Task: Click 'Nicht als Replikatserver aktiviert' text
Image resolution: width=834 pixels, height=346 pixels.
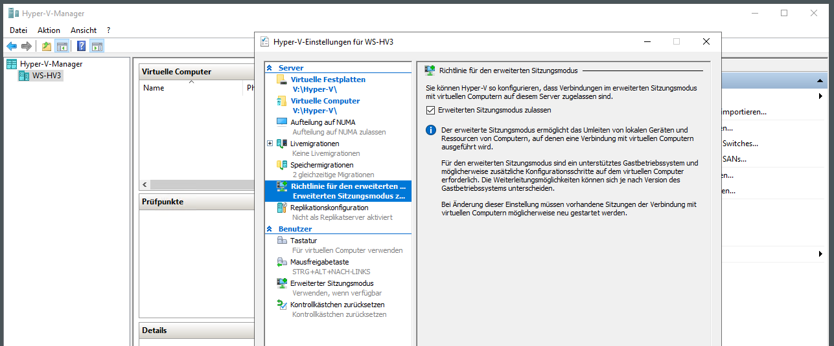Action: point(342,217)
